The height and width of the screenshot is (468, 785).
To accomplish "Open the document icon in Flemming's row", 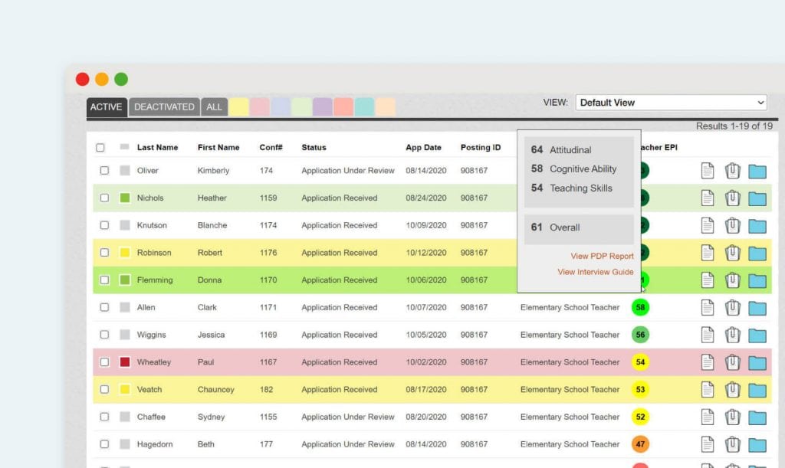I will 707,280.
